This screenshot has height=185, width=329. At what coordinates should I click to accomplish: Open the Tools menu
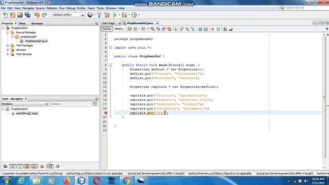coord(100,8)
